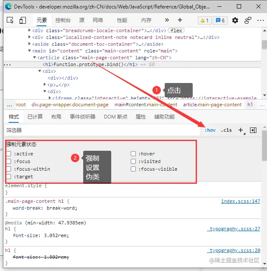Open the more tabs chevron menu
267x271 pixels.
coord(167,20)
